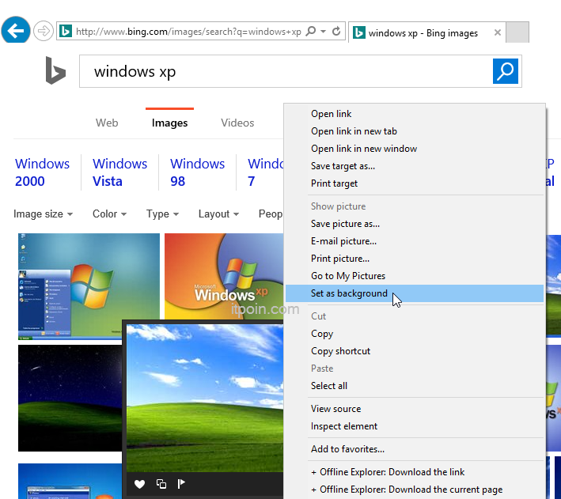Switch to the Videos results tab

coord(237,123)
